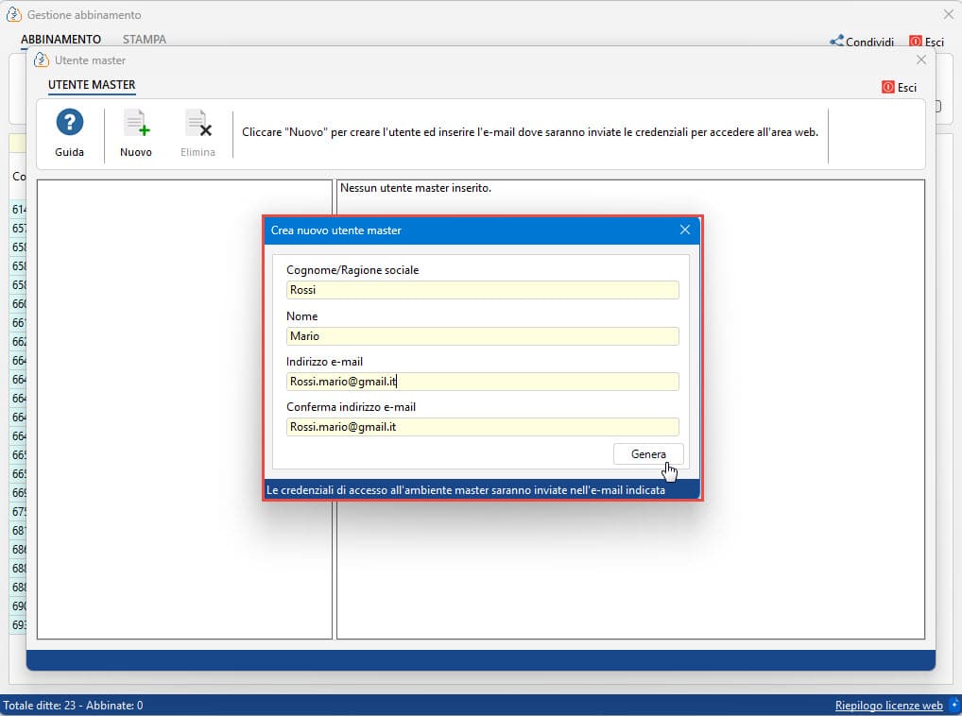Close the Utente master window
The width and height of the screenshot is (962, 716).
tap(921, 60)
